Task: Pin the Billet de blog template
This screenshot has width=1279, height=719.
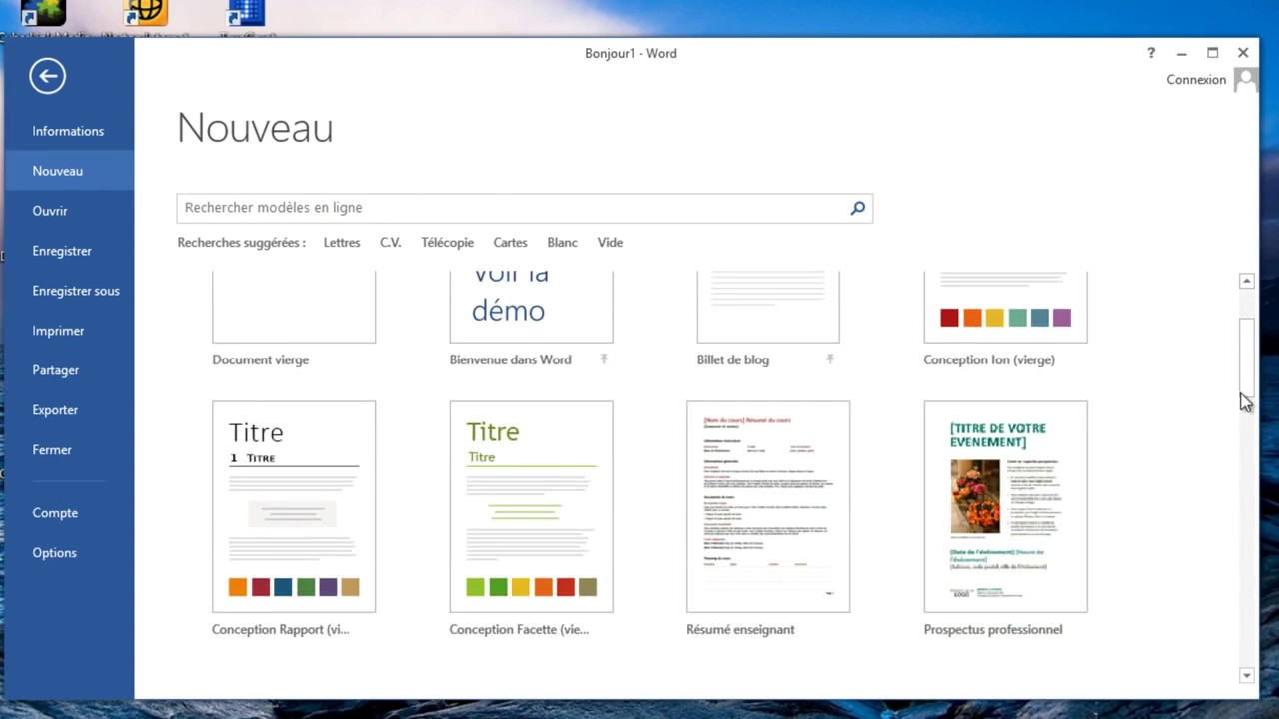Action: point(830,359)
